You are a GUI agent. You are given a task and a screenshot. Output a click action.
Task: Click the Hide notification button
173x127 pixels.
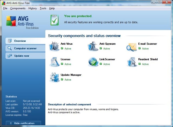pyautogui.click(x=24, y=123)
